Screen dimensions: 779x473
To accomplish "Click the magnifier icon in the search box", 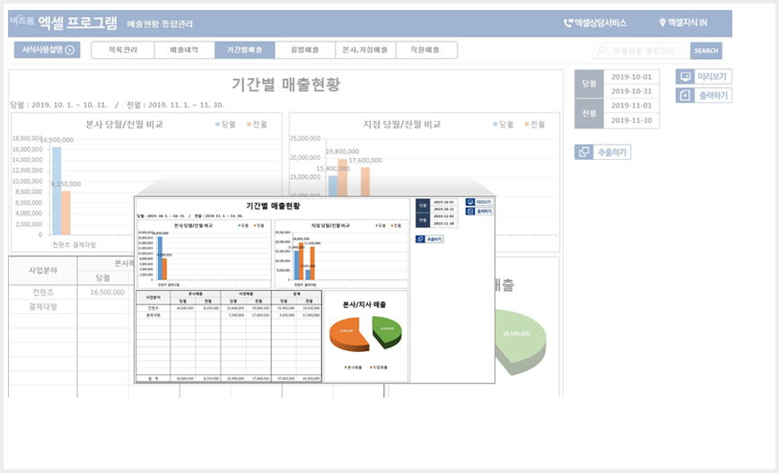I will pyautogui.click(x=601, y=50).
